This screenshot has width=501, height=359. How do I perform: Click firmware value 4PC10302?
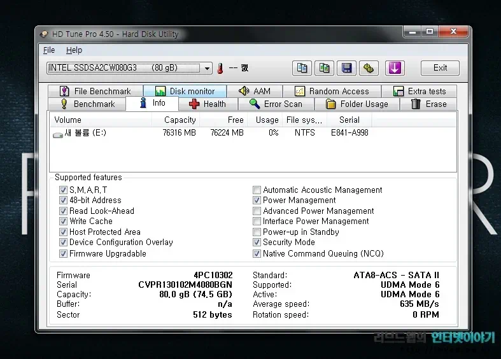(x=213, y=275)
